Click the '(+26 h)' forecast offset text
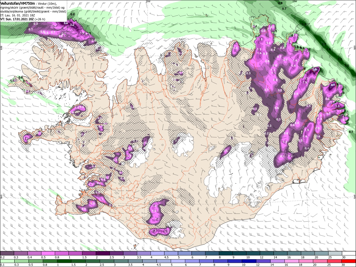This screenshot has height=267, width=356. (40, 19)
